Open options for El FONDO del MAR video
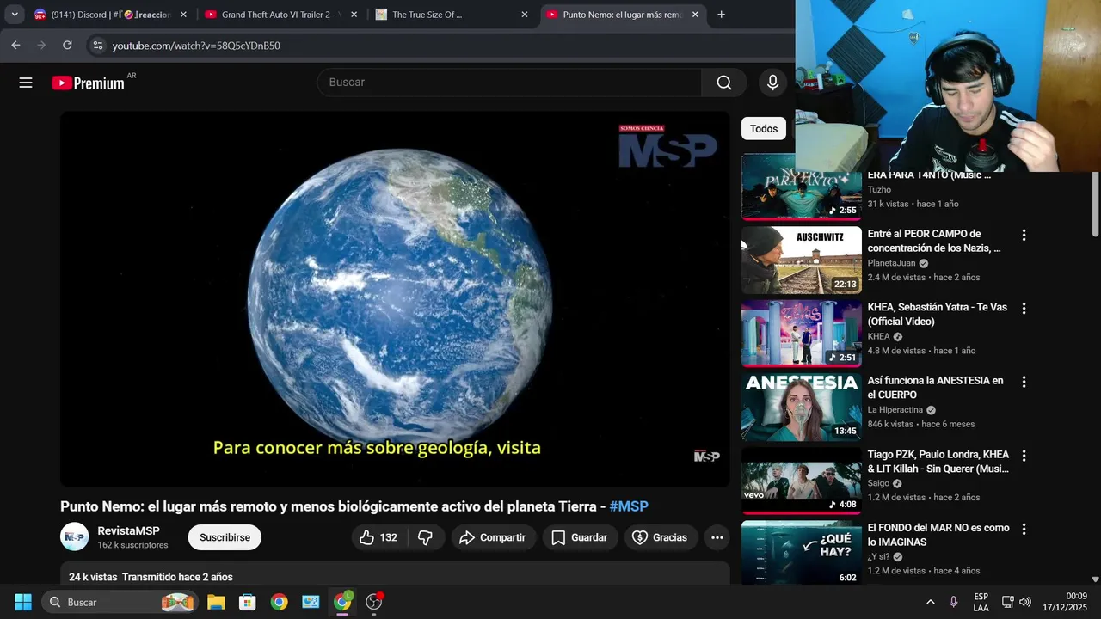 [x=1024, y=529]
